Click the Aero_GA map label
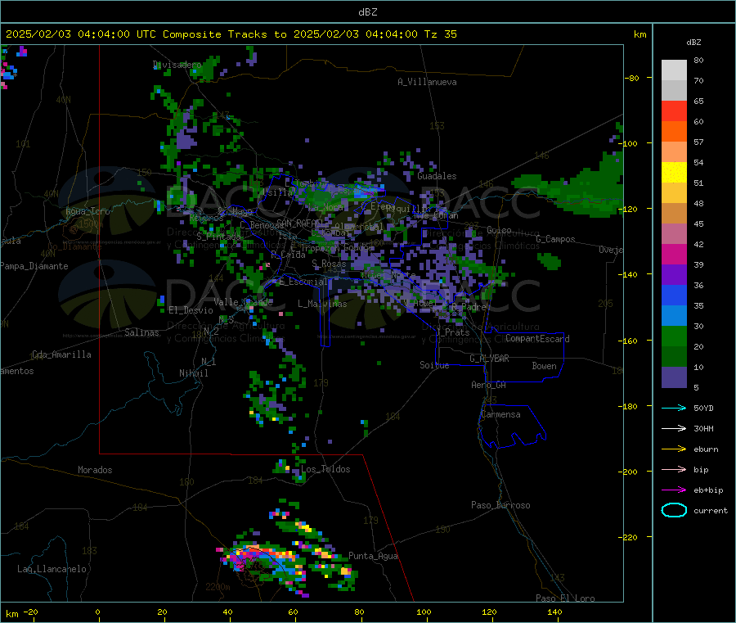The height and width of the screenshot is (623, 736). (489, 385)
